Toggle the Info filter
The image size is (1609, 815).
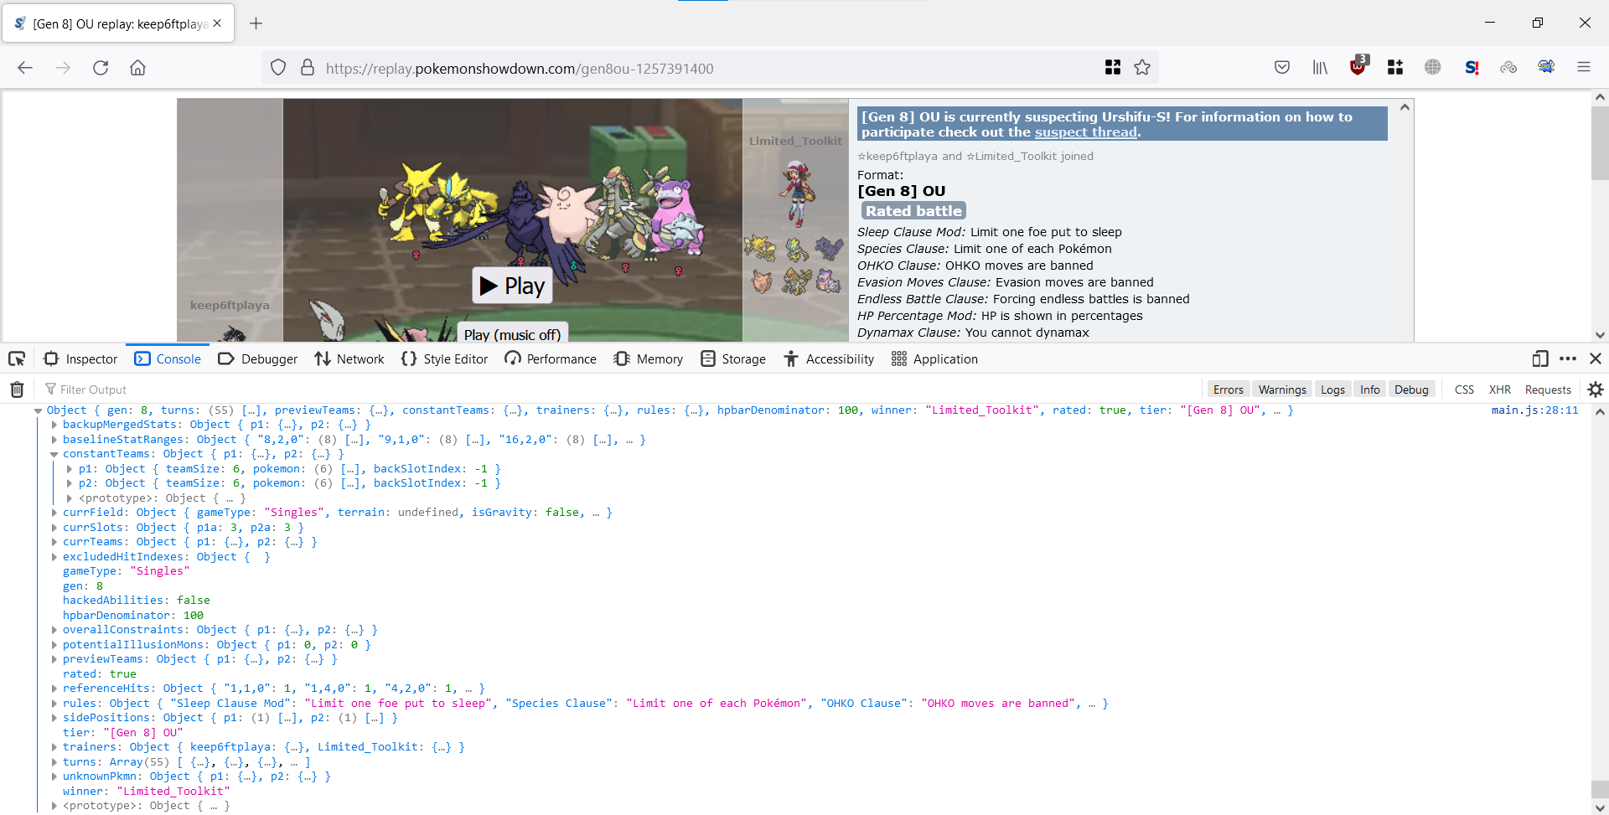[1370, 389]
